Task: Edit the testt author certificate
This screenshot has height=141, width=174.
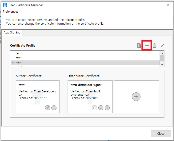Action: pos(48,108)
